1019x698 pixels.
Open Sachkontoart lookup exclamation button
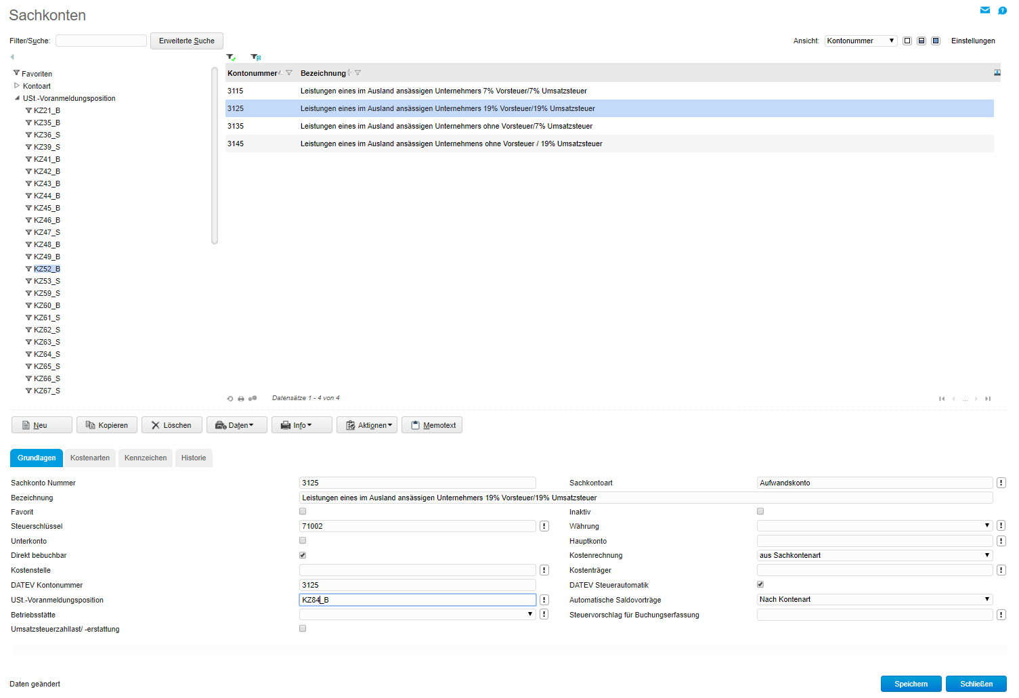pos(1001,483)
